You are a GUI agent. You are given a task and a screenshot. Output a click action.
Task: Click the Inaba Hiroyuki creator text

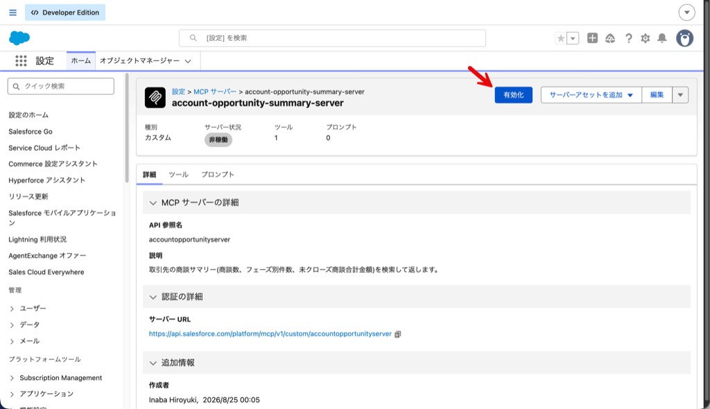pos(173,400)
